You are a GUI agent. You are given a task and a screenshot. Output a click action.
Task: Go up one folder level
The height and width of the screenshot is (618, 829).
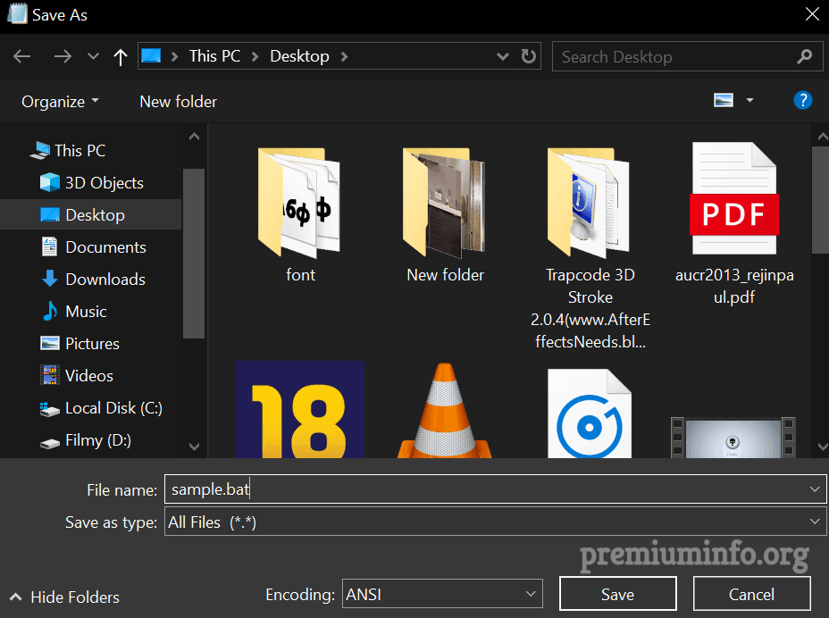point(121,56)
